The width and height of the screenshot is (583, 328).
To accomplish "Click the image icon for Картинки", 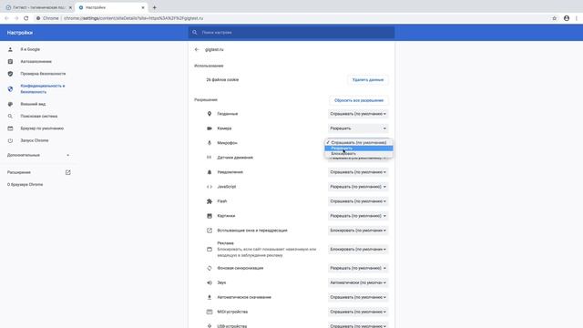I will (x=210, y=216).
